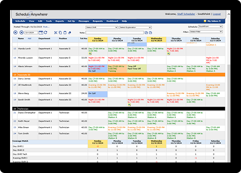Open the Schedule SouthPoint dropdown
The height and width of the screenshot is (173, 241).
pos(210,27)
